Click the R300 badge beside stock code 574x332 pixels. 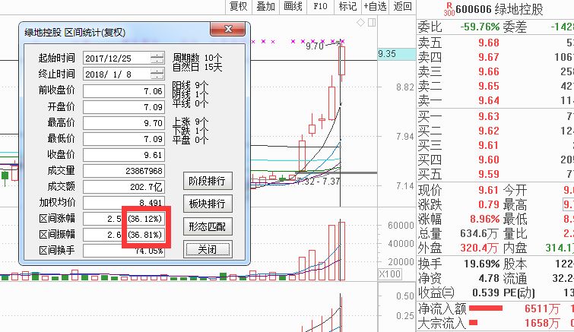pos(449,9)
